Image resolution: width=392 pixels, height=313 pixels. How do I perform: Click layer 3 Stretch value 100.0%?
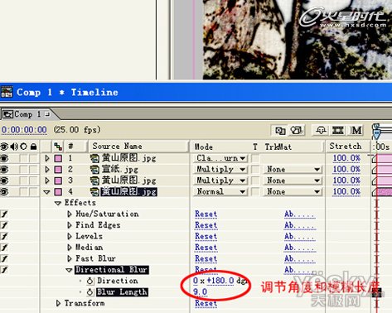(346, 181)
